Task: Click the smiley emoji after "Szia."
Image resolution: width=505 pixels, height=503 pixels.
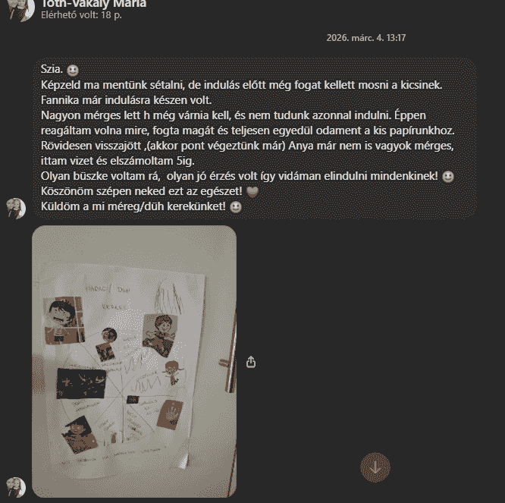Action: point(73,70)
